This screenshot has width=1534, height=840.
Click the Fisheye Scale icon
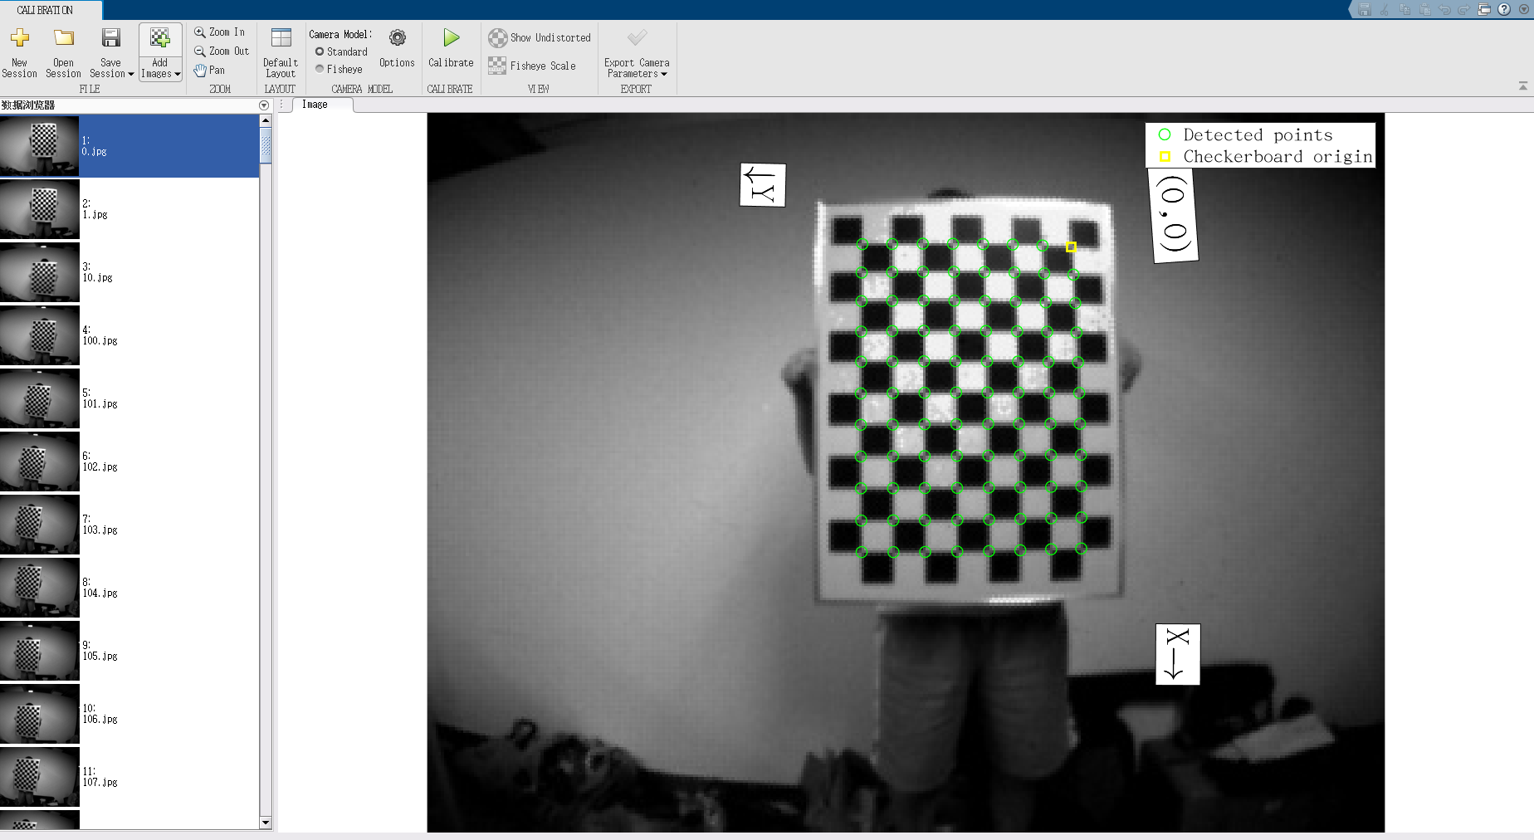click(x=497, y=66)
